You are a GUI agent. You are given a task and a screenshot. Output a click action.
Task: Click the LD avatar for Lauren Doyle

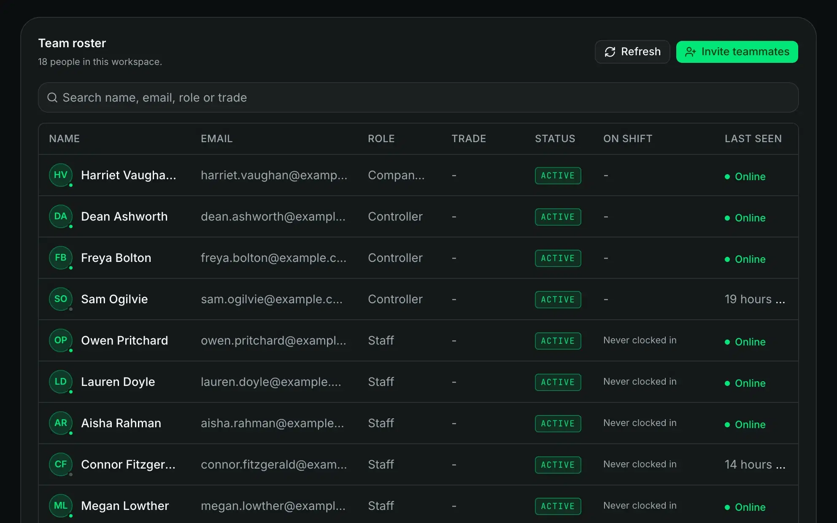click(61, 382)
